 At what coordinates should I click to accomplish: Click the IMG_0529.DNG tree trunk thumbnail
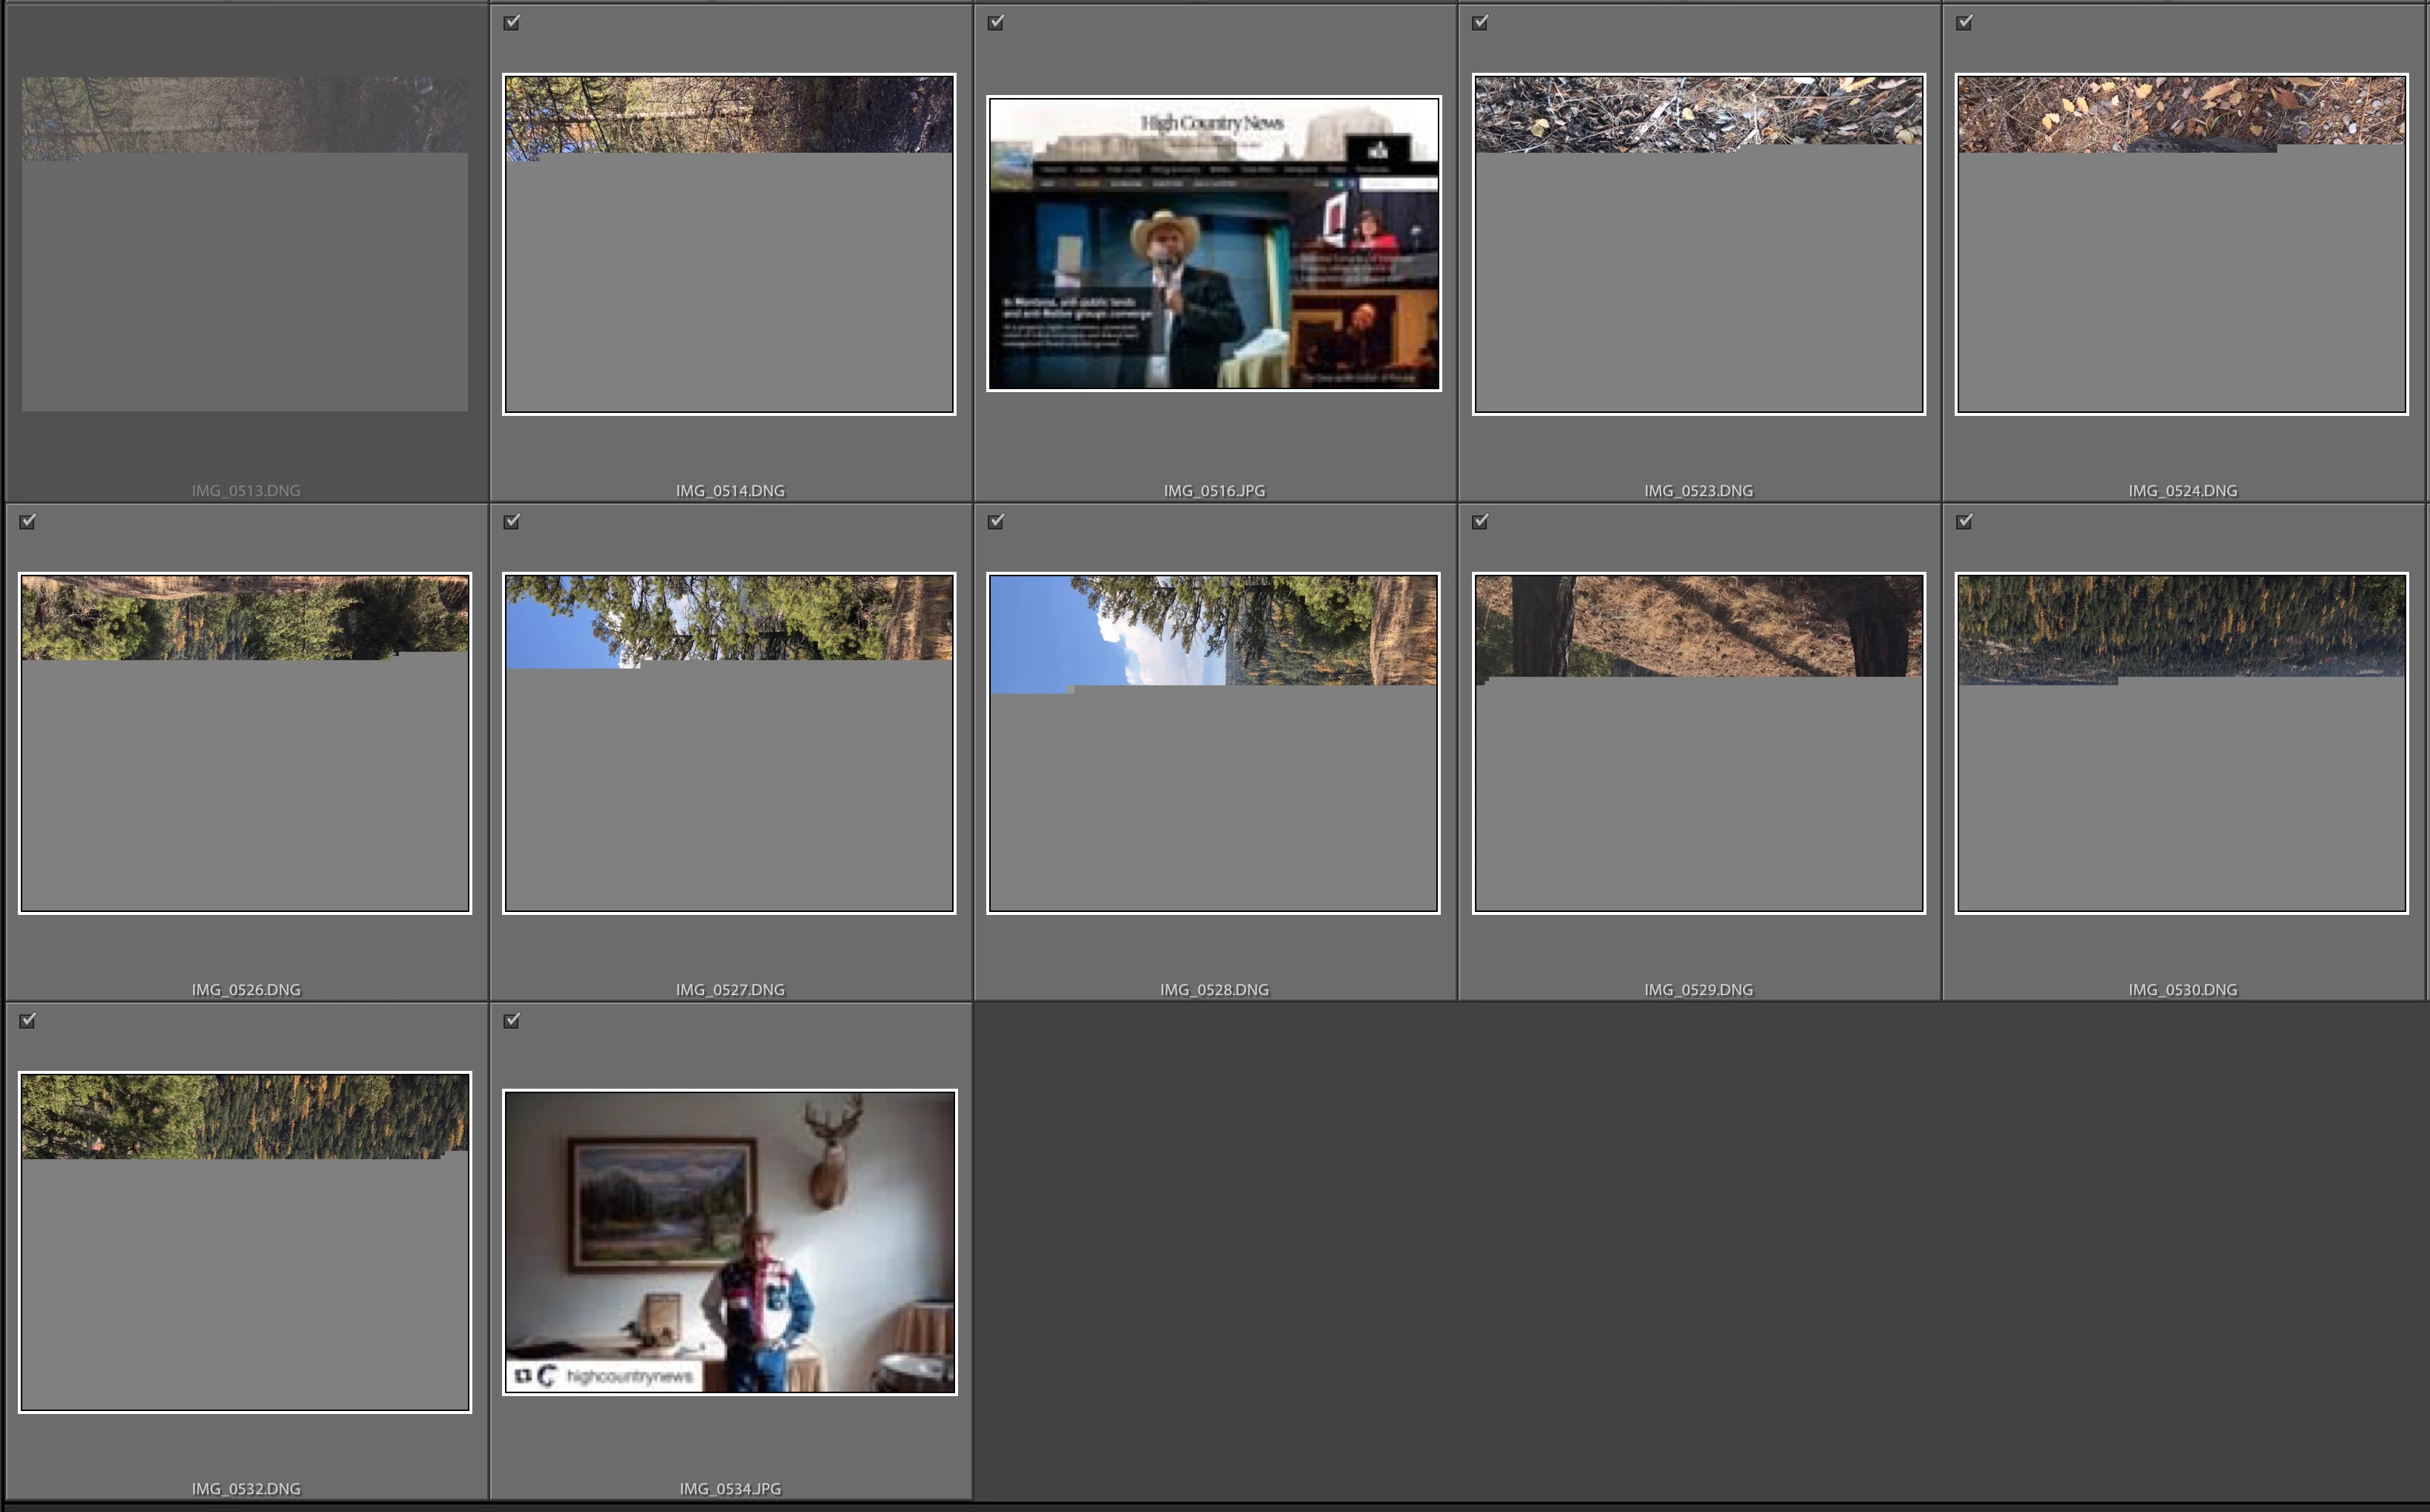1698,742
